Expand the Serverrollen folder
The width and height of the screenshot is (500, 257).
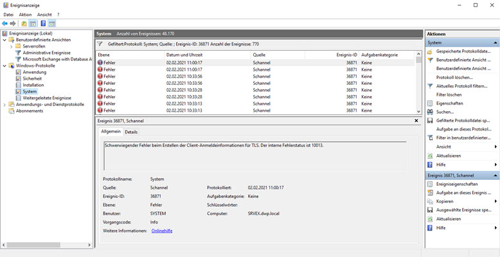[12, 46]
